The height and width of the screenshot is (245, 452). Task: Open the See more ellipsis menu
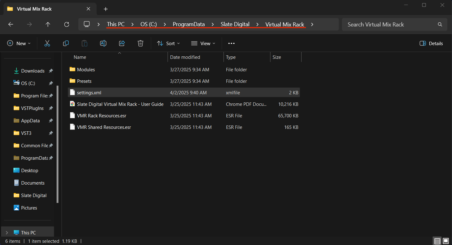[231, 44]
